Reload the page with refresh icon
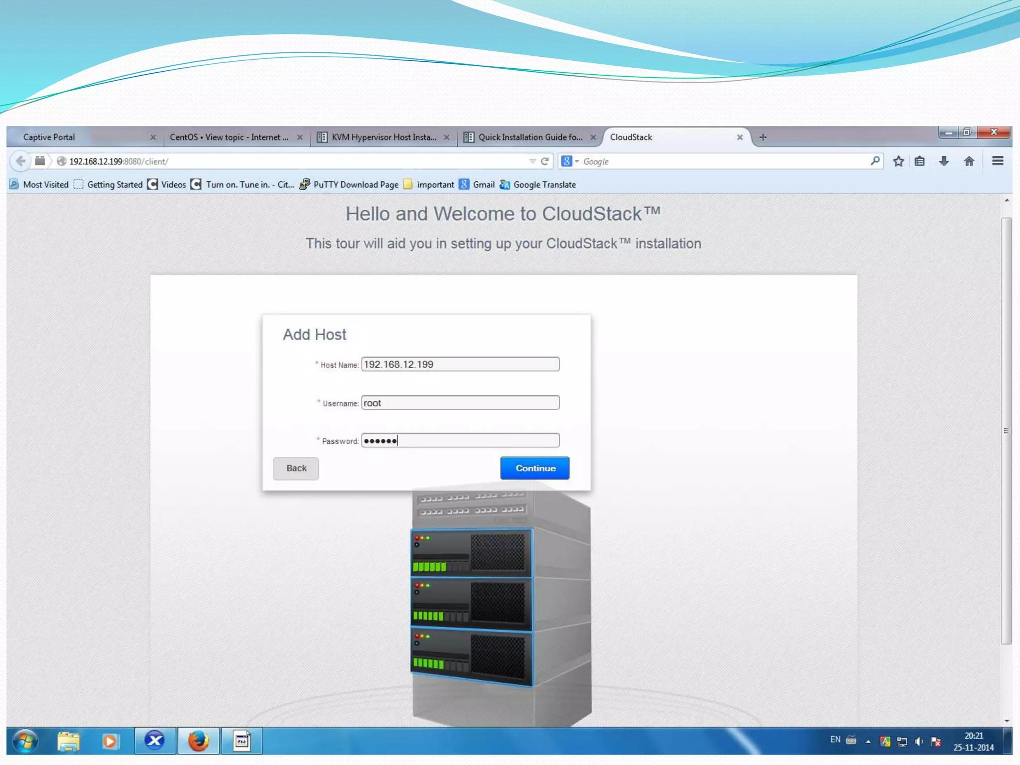The height and width of the screenshot is (765, 1020). click(x=545, y=161)
